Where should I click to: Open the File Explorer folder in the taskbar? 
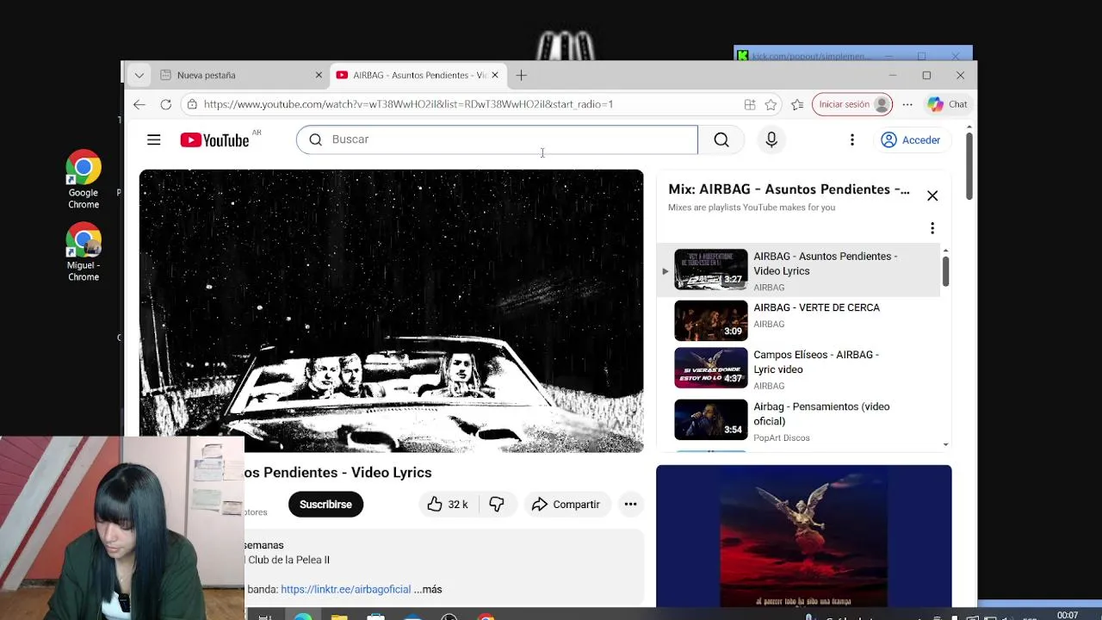(x=339, y=617)
